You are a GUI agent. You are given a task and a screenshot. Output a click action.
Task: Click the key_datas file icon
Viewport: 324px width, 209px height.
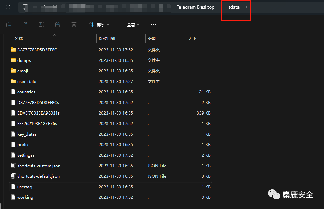click(13, 134)
